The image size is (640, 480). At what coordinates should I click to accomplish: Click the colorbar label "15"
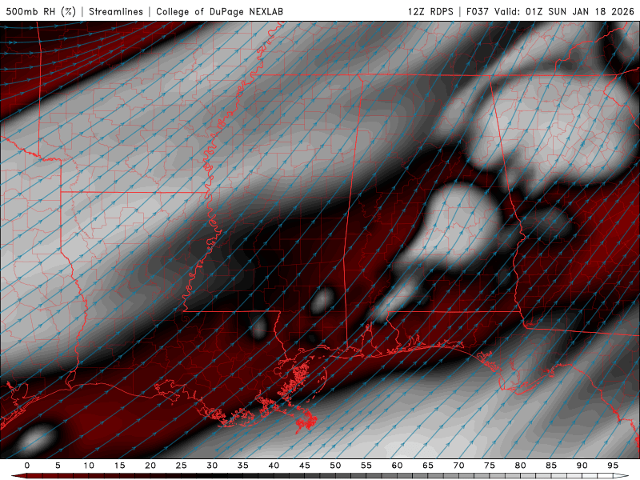(119, 466)
